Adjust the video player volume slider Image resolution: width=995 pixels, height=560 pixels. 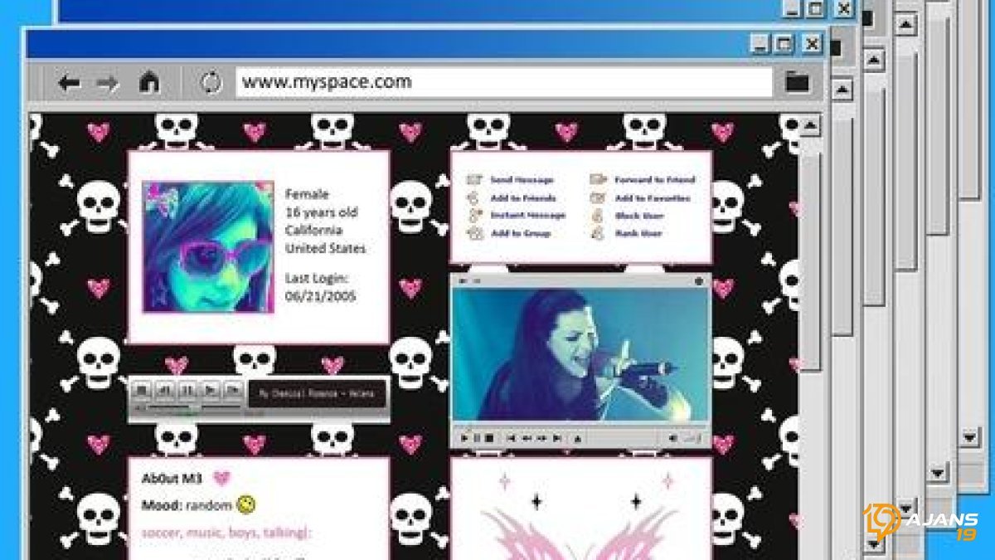[x=692, y=437]
